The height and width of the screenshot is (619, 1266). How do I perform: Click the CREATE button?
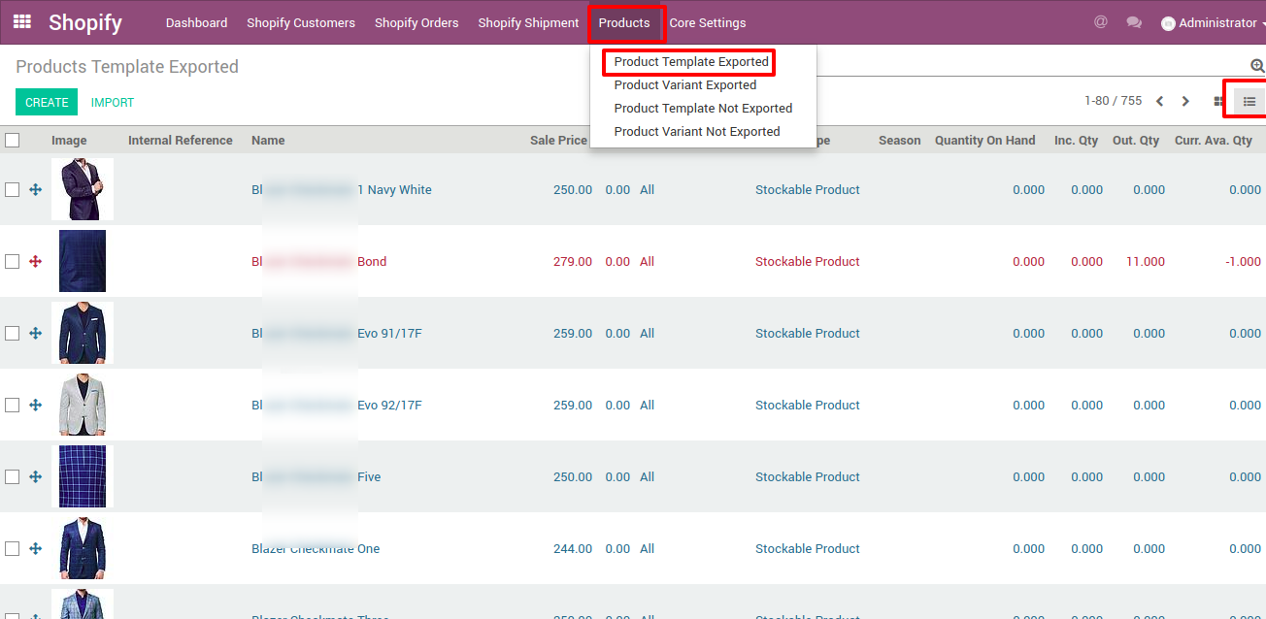pos(47,102)
